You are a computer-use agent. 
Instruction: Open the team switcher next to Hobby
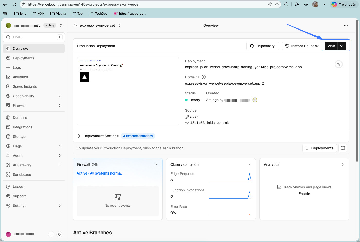(61, 25)
